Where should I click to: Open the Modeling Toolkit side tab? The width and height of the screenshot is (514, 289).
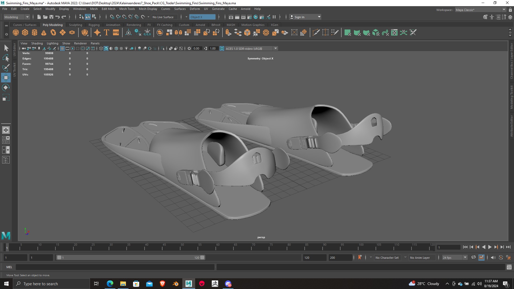pyautogui.click(x=511, y=97)
